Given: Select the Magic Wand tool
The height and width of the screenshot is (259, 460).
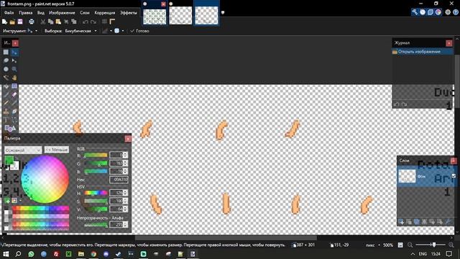Looking at the screenshot, I should [x=6, y=78].
